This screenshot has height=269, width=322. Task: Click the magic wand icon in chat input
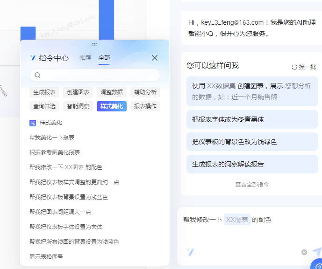point(191,252)
